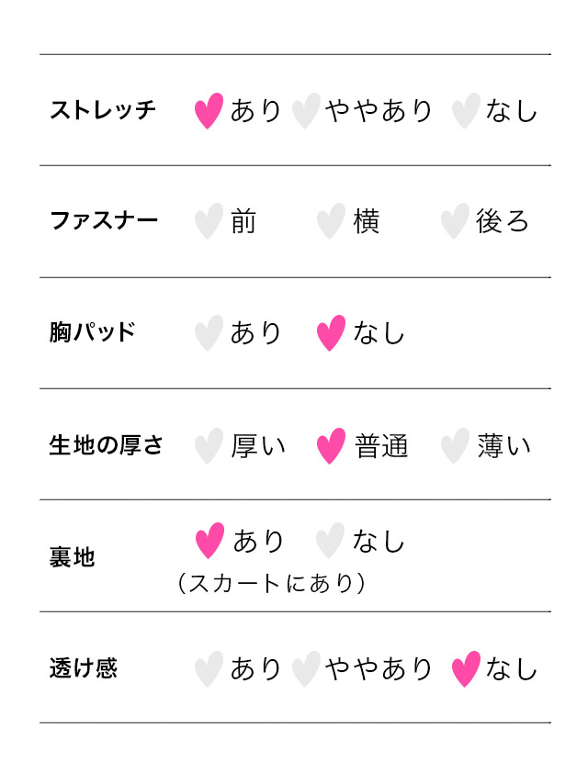Select the gray heart for 裏地 なし
This screenshot has width=588, height=784.
(330, 541)
